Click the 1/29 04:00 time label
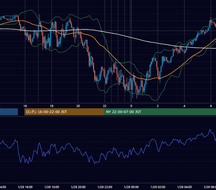216x190 pixels. 185,187
